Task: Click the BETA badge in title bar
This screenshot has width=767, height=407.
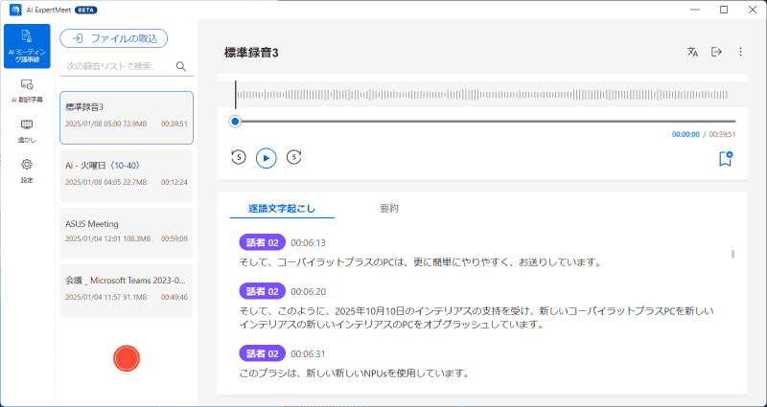Action: (86, 10)
